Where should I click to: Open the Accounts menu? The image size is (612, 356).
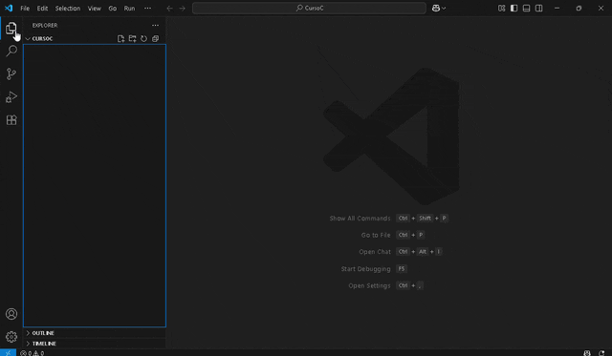click(x=11, y=314)
